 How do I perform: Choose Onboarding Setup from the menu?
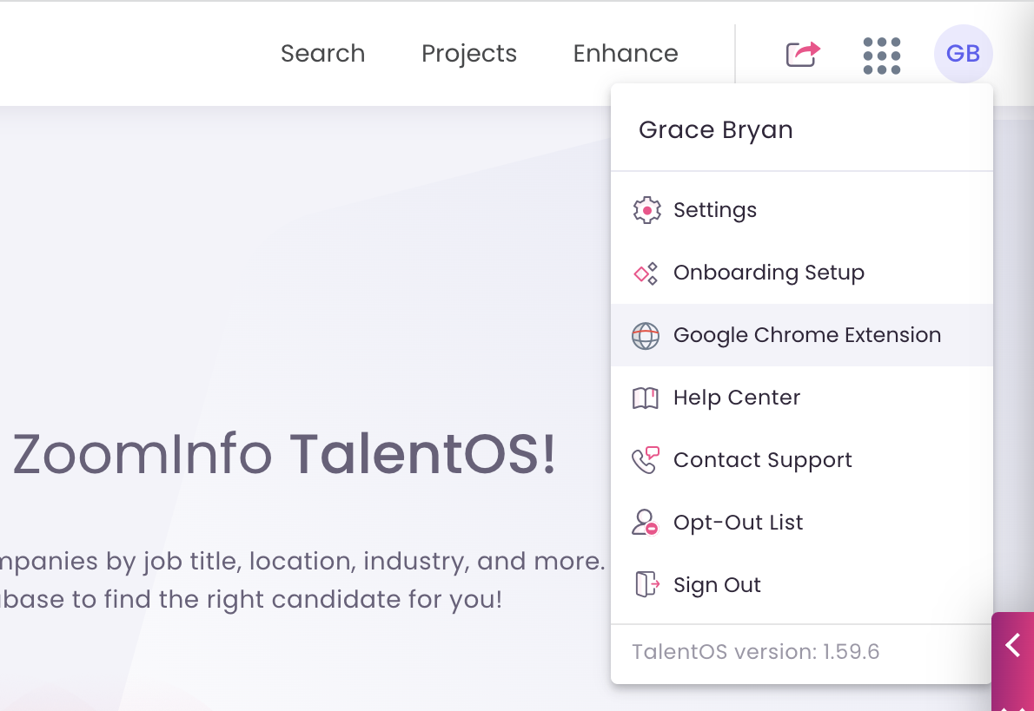point(768,272)
